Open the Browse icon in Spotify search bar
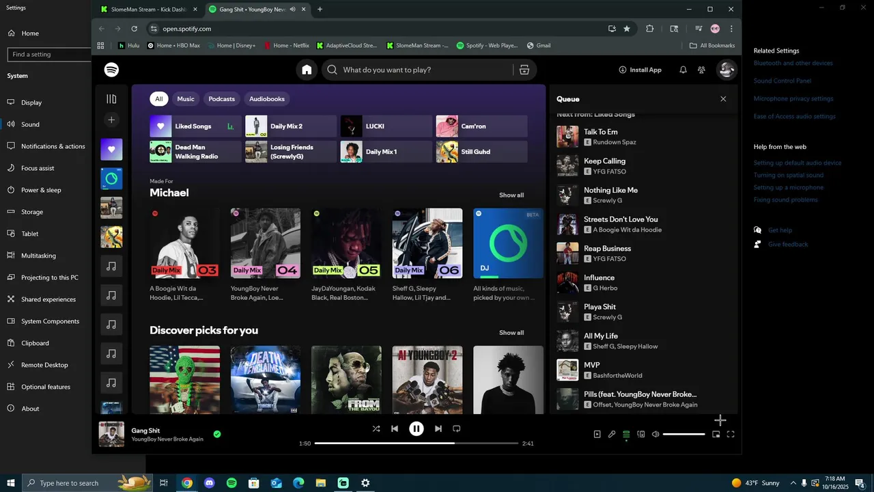This screenshot has width=874, height=492. click(524, 70)
